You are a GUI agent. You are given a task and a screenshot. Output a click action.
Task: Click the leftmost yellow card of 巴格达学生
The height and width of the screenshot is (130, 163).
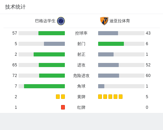[58, 96]
